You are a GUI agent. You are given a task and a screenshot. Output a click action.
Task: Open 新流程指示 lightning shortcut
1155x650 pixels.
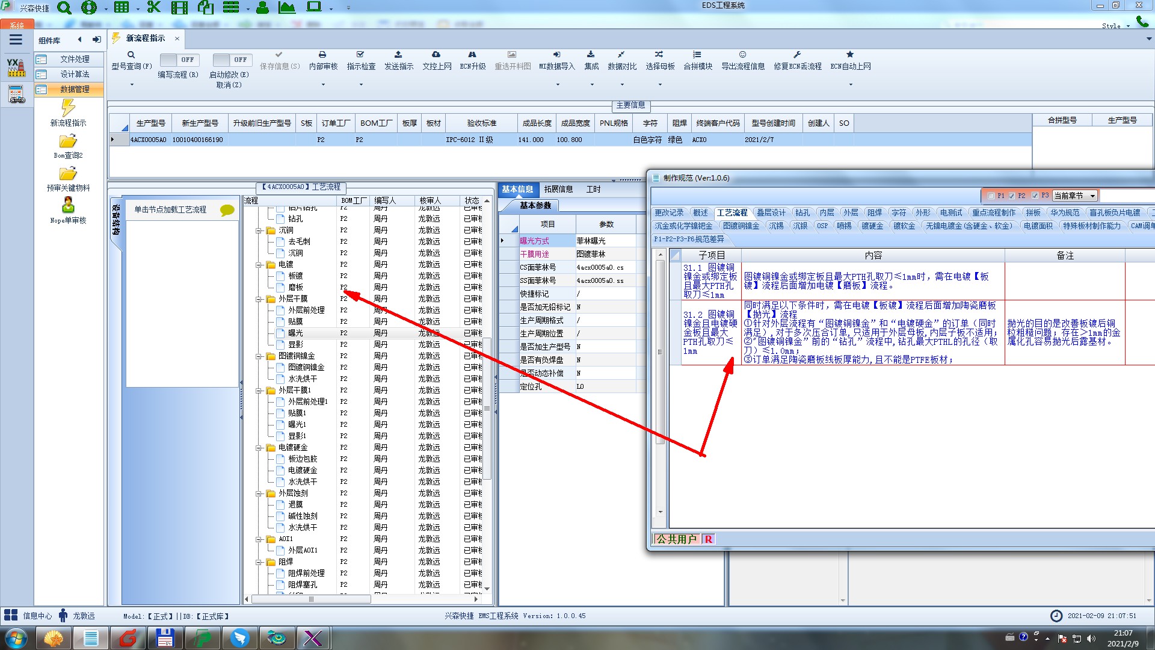tap(68, 113)
